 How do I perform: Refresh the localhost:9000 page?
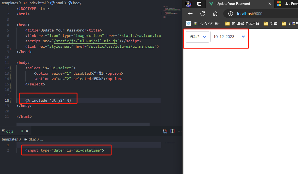pyautogui.click(x=203, y=14)
